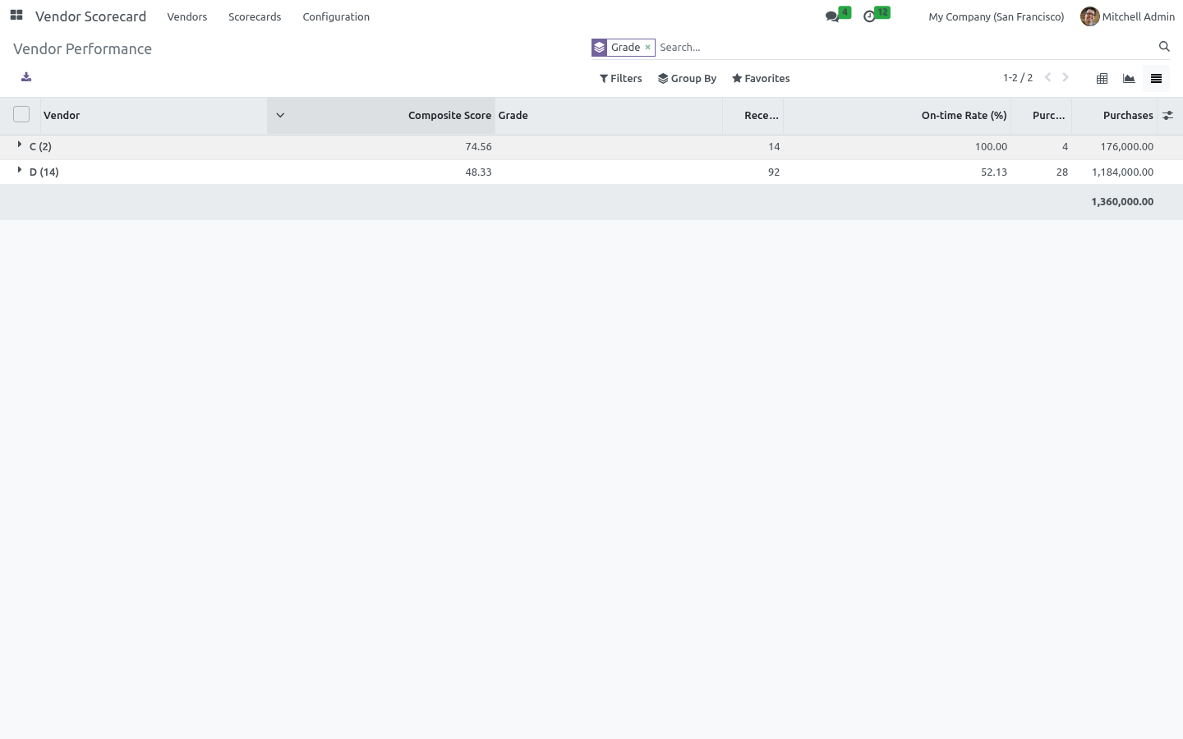
Task: Click the search magnifier icon
Action: pos(1164,47)
